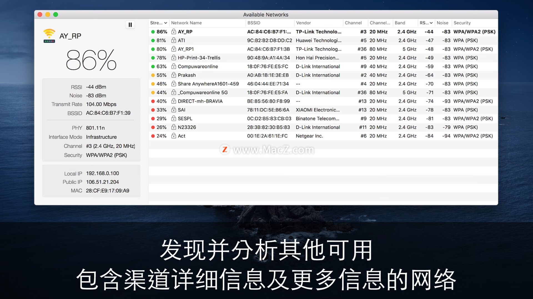Click the lock icon of Act row

coord(174,135)
